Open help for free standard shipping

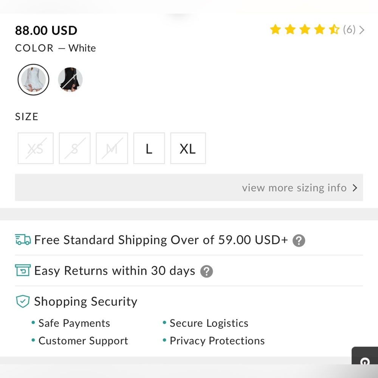tap(299, 240)
